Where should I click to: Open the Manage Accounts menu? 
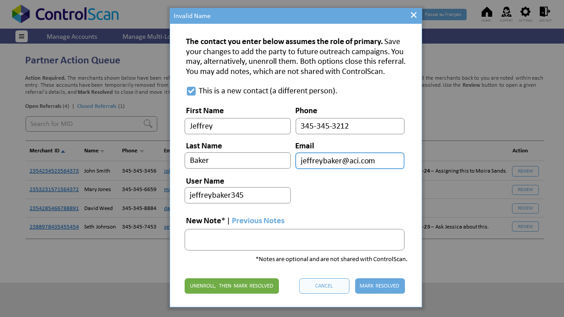pos(72,37)
